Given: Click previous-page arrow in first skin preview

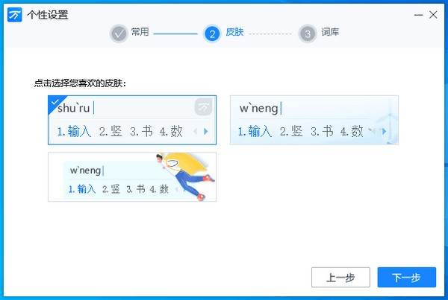Looking at the screenshot, I should (x=195, y=131).
